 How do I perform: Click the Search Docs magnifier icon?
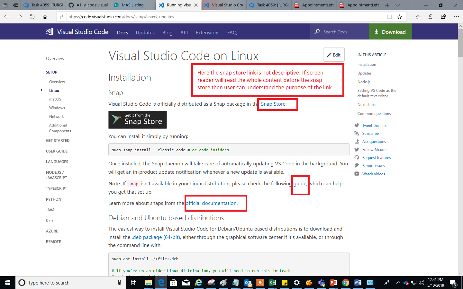(317, 31)
